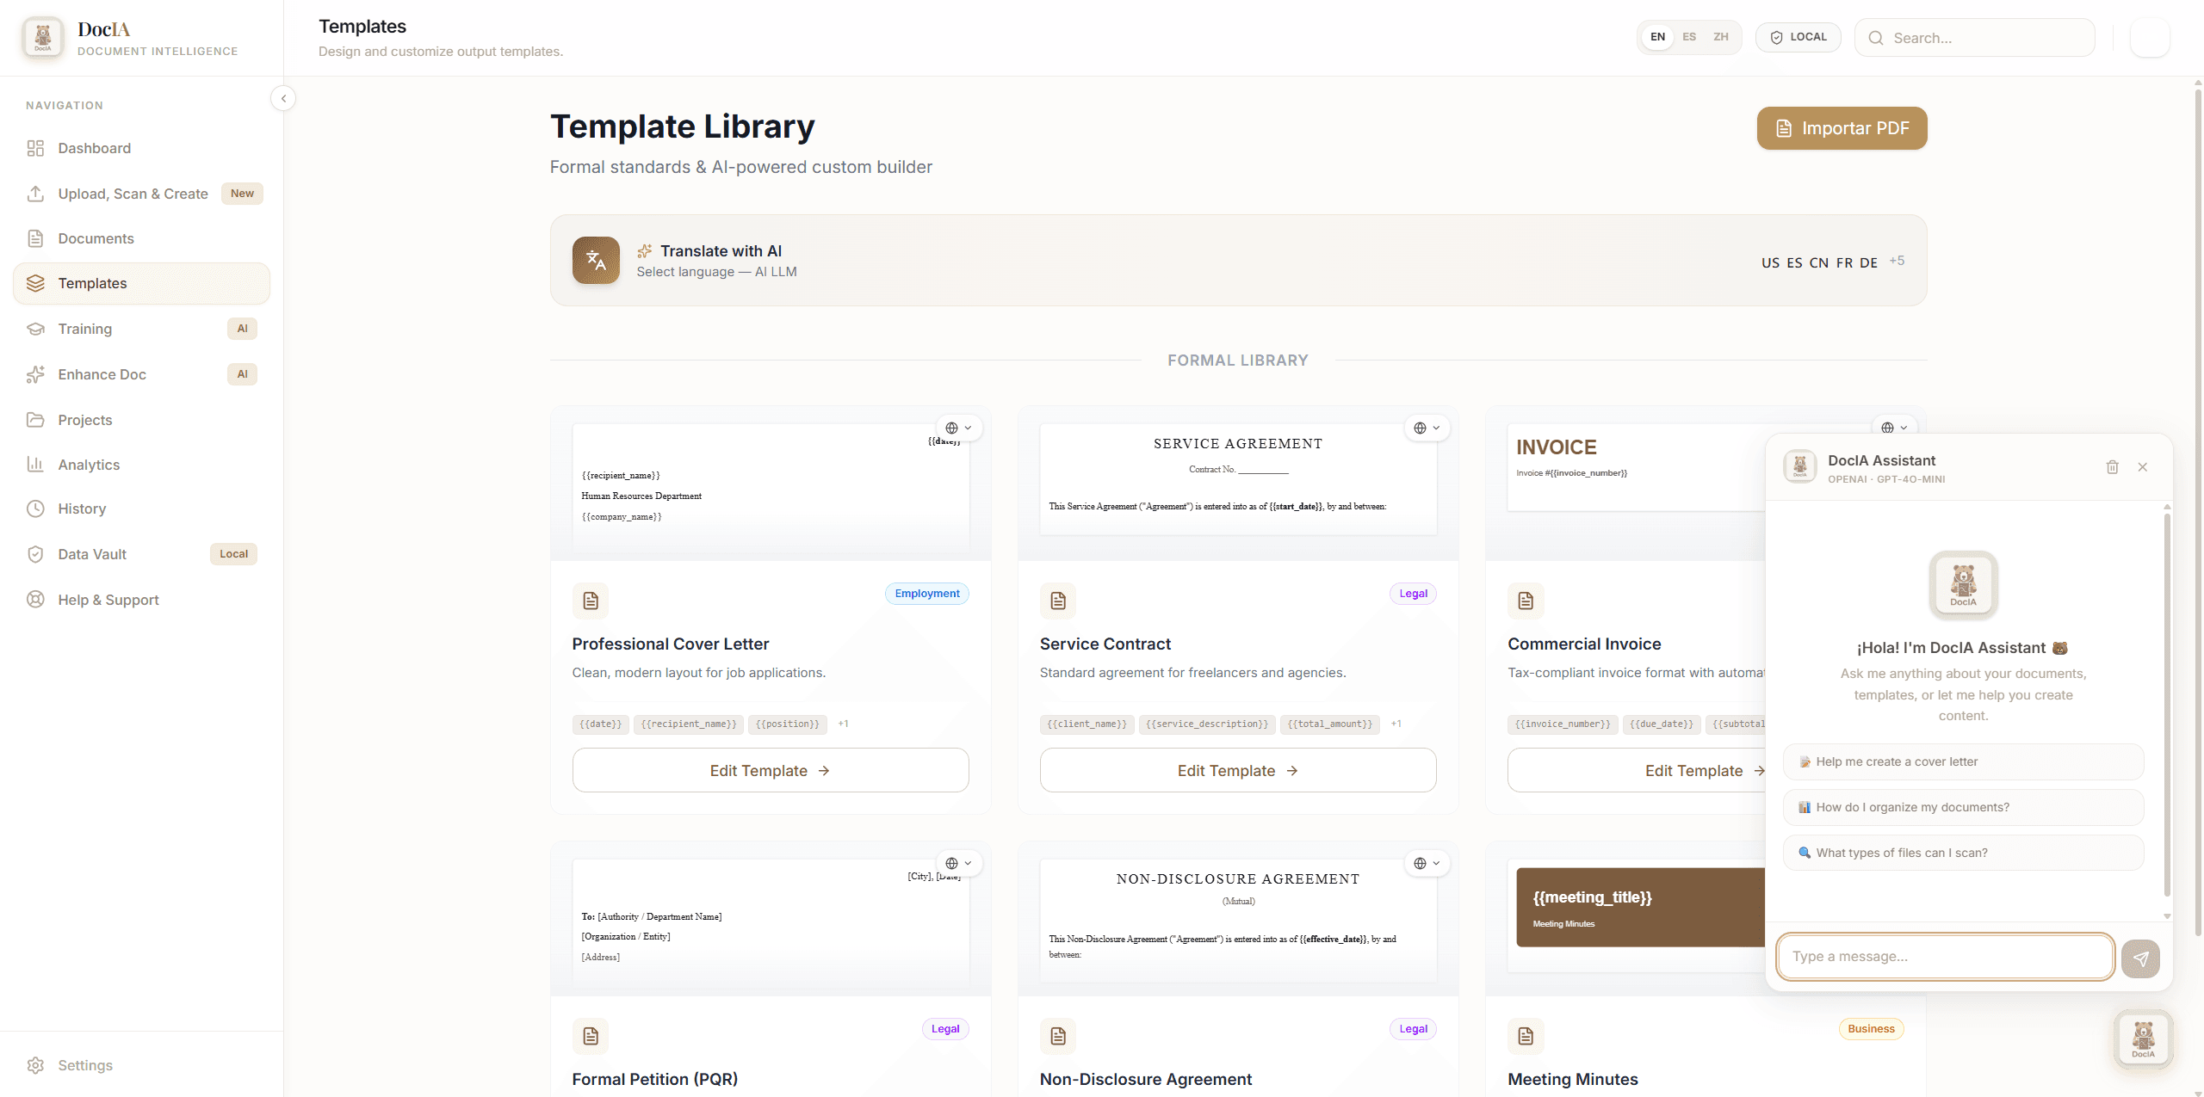Open the globe dropdown on Commercial Invoice card

(1893, 428)
